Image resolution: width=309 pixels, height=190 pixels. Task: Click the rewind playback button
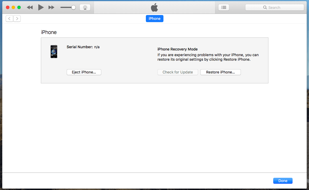(30, 7)
